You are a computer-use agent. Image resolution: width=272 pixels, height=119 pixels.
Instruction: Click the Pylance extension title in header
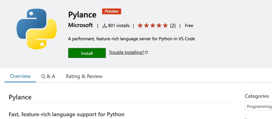[x=82, y=14]
